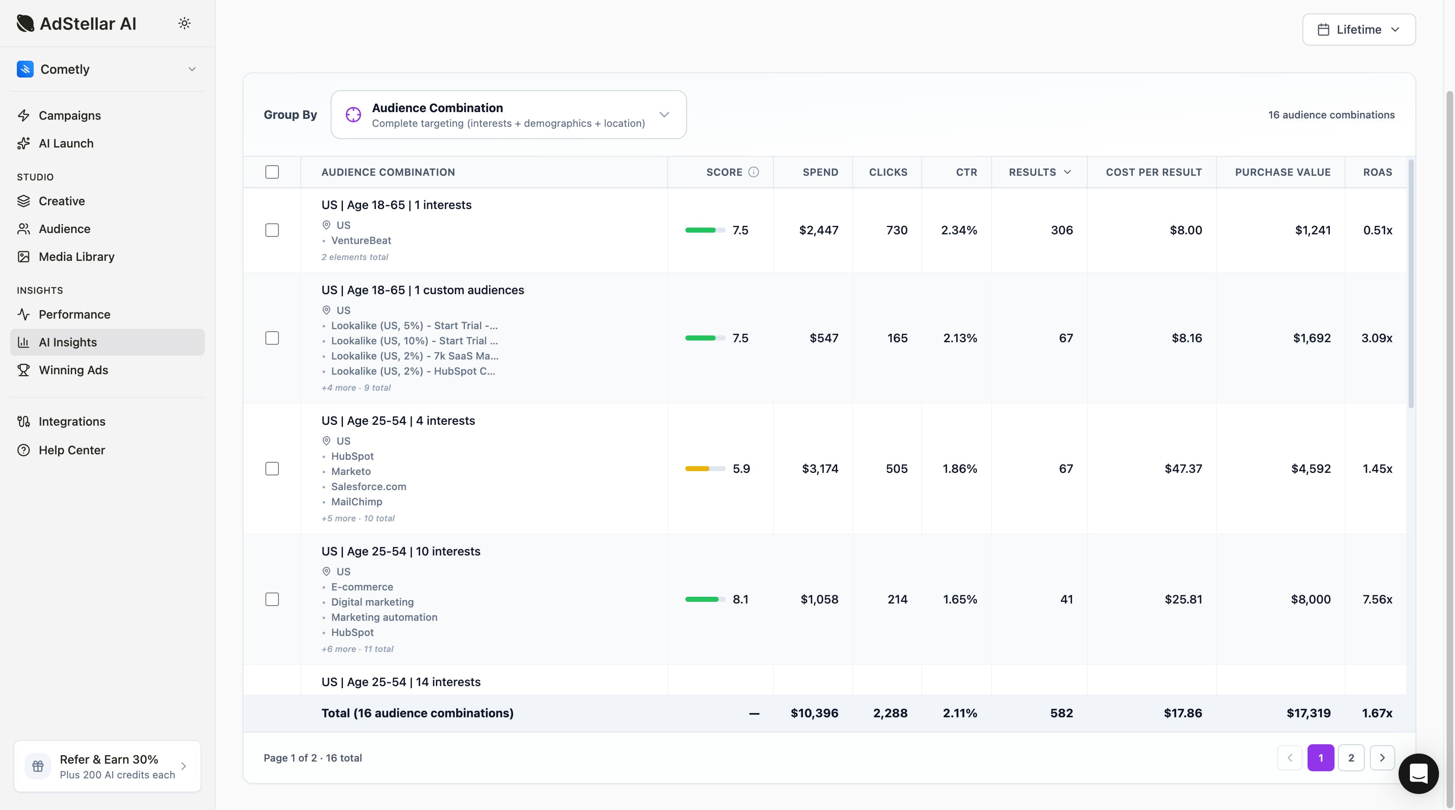This screenshot has height=810, width=1455.
Task: Change the Group By Audience Combination selection
Action: pyautogui.click(x=508, y=115)
